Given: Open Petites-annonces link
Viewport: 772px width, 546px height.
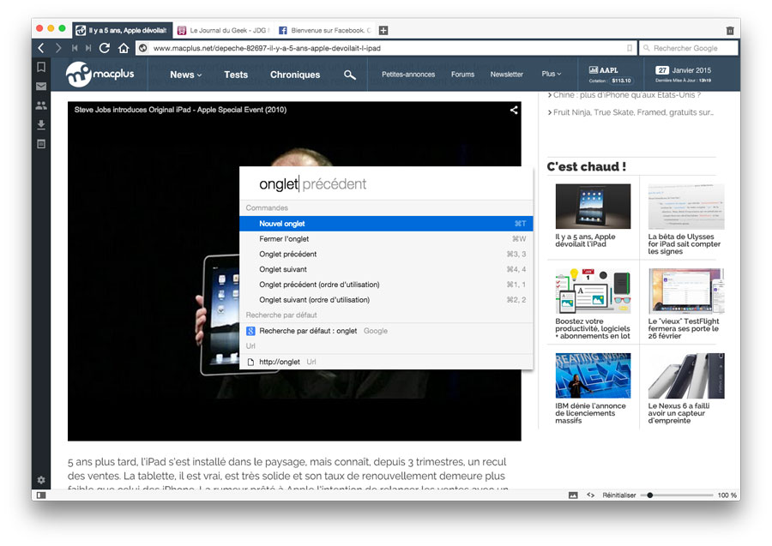Looking at the screenshot, I should 408,75.
